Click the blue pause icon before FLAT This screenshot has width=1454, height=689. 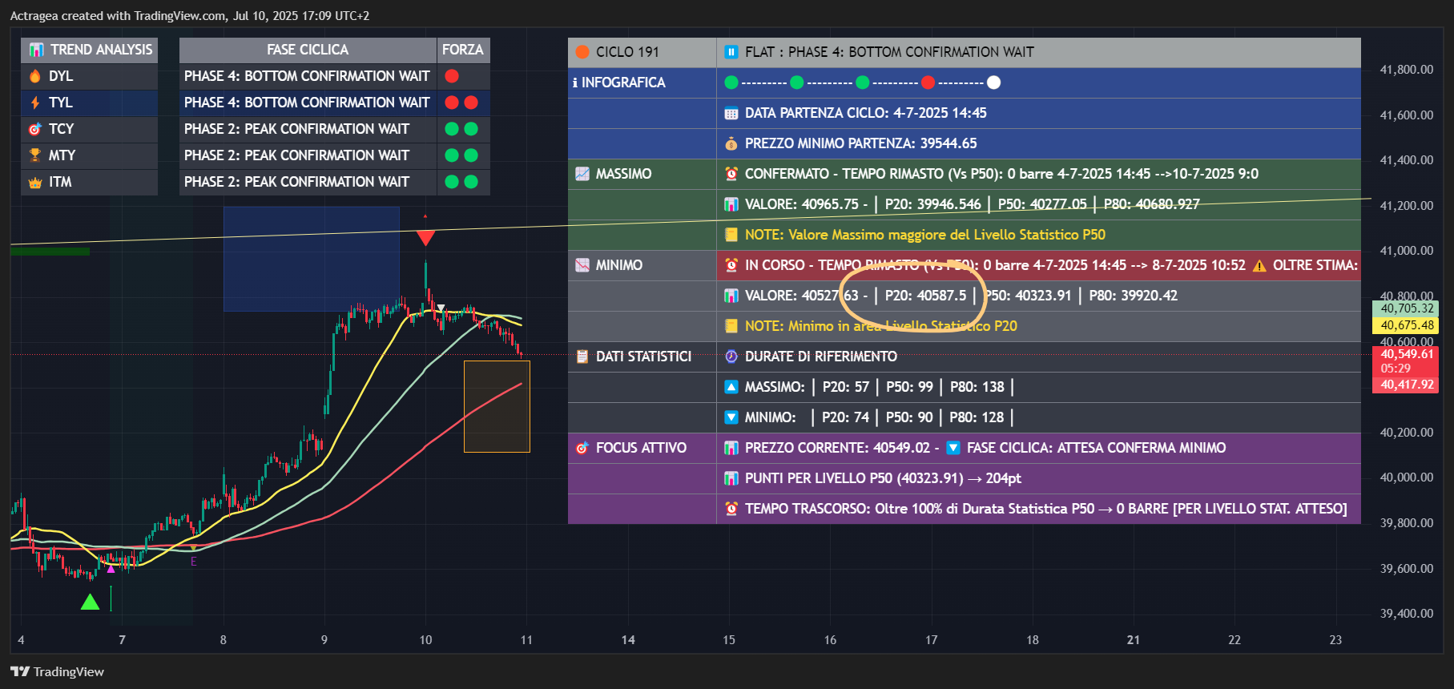[x=731, y=52]
